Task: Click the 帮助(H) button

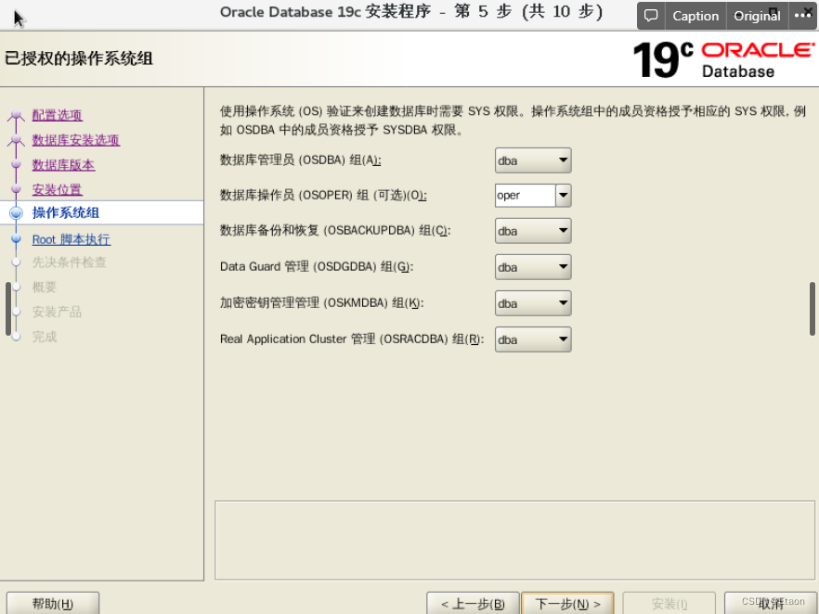Action: coord(53,604)
